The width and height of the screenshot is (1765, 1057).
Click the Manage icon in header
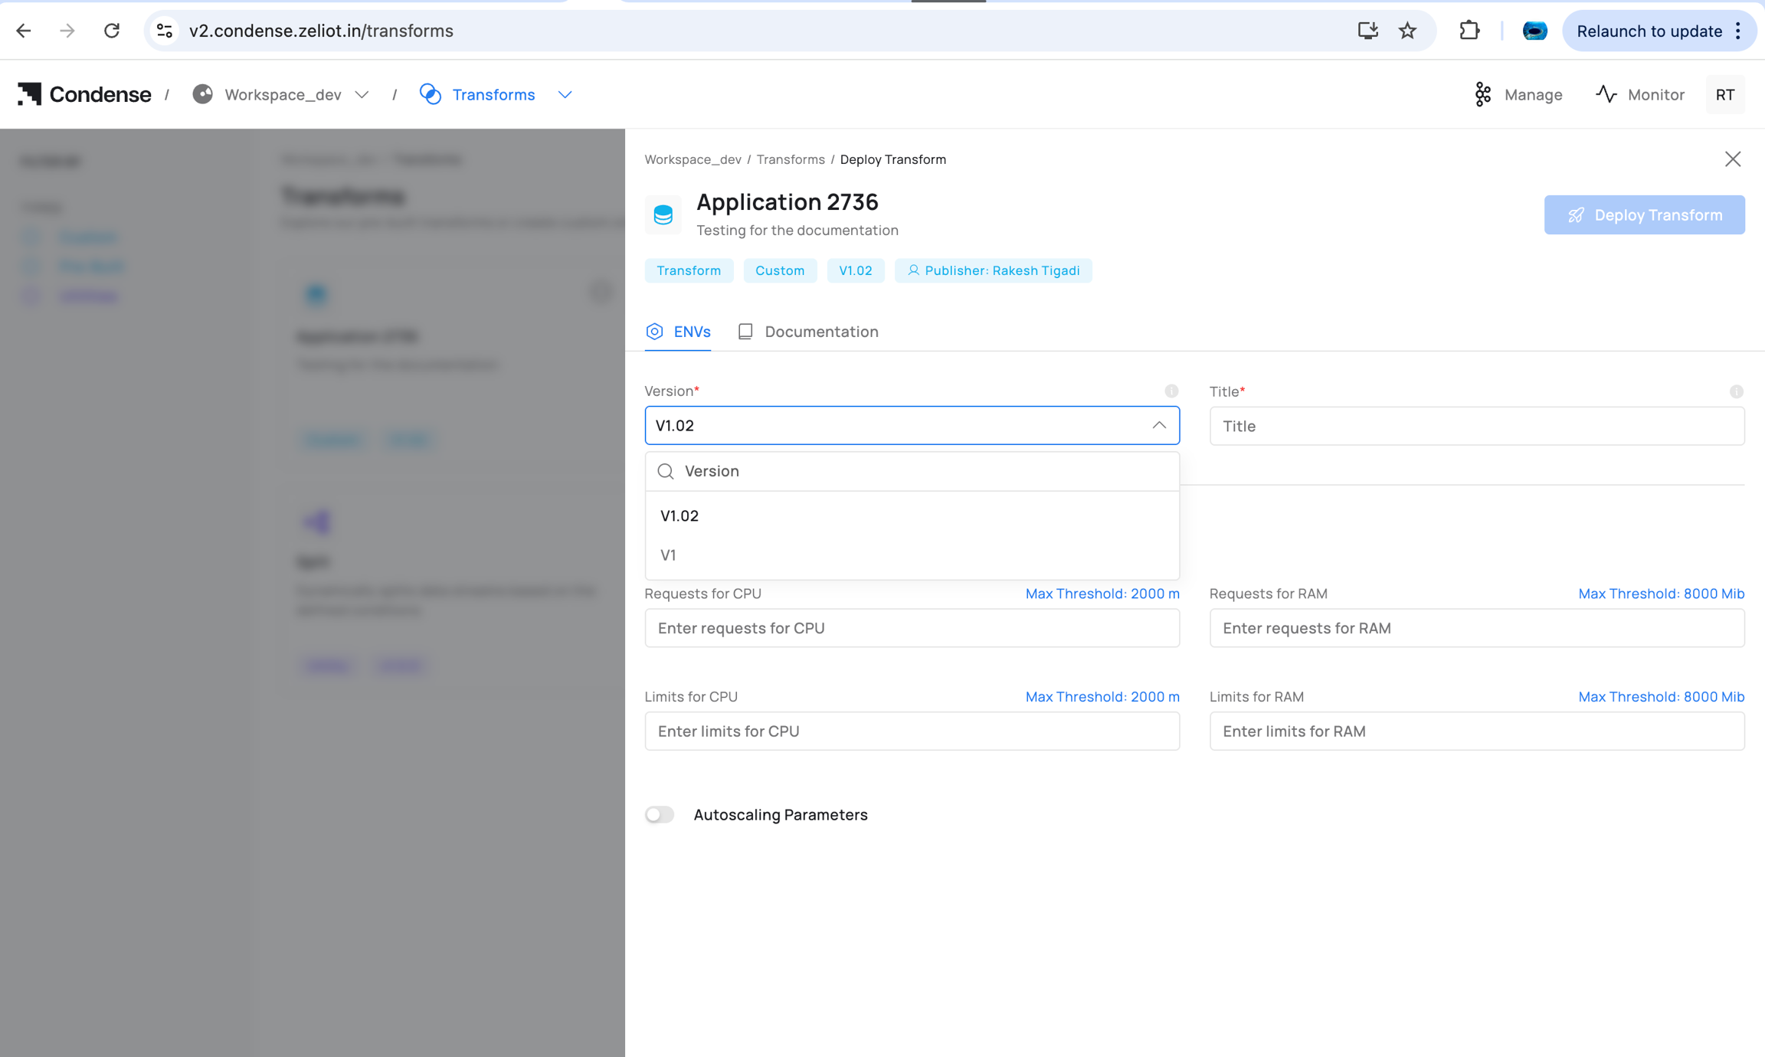1483,94
